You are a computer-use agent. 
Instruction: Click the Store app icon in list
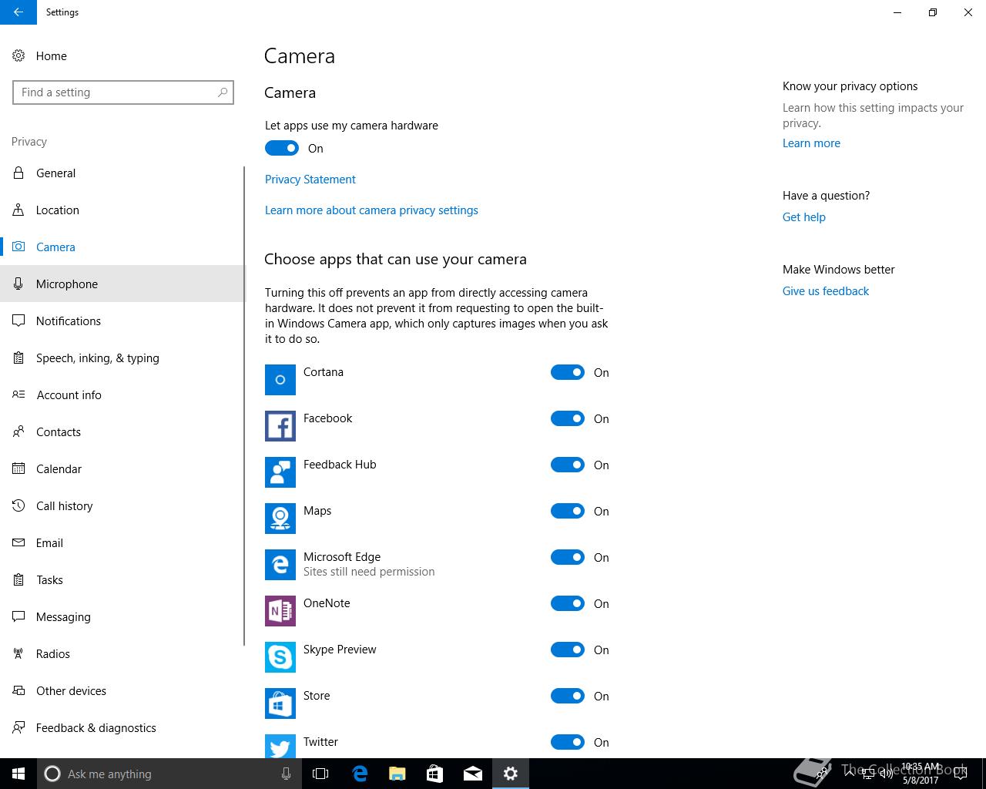pos(280,703)
